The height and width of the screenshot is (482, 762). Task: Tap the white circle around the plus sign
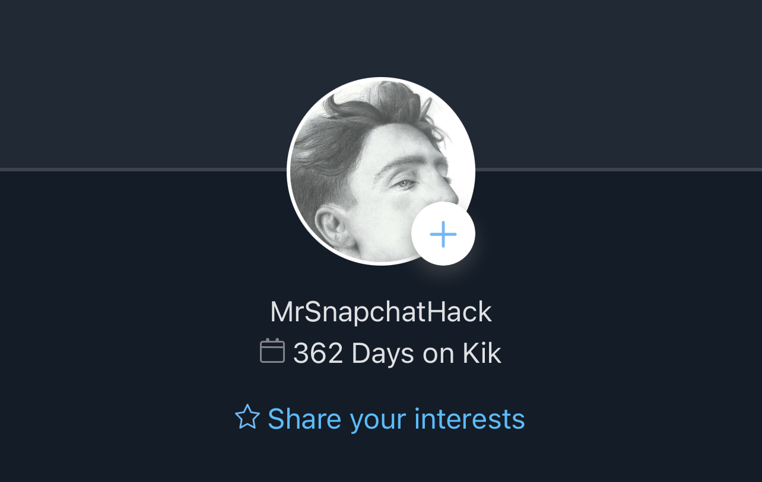[443, 234]
